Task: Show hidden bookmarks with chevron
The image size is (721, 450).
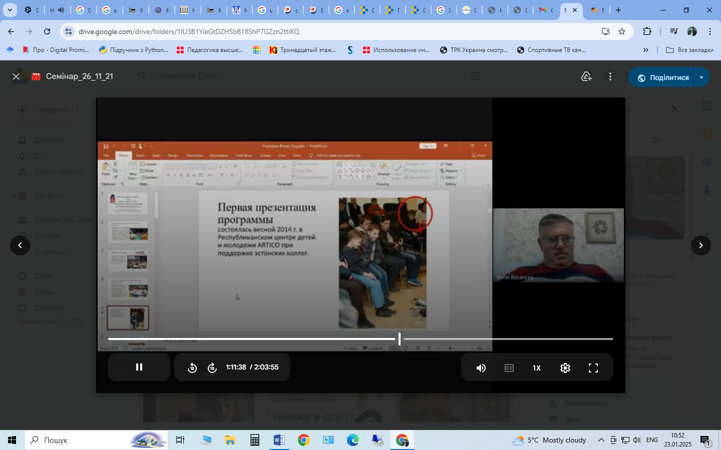Action: coord(645,50)
